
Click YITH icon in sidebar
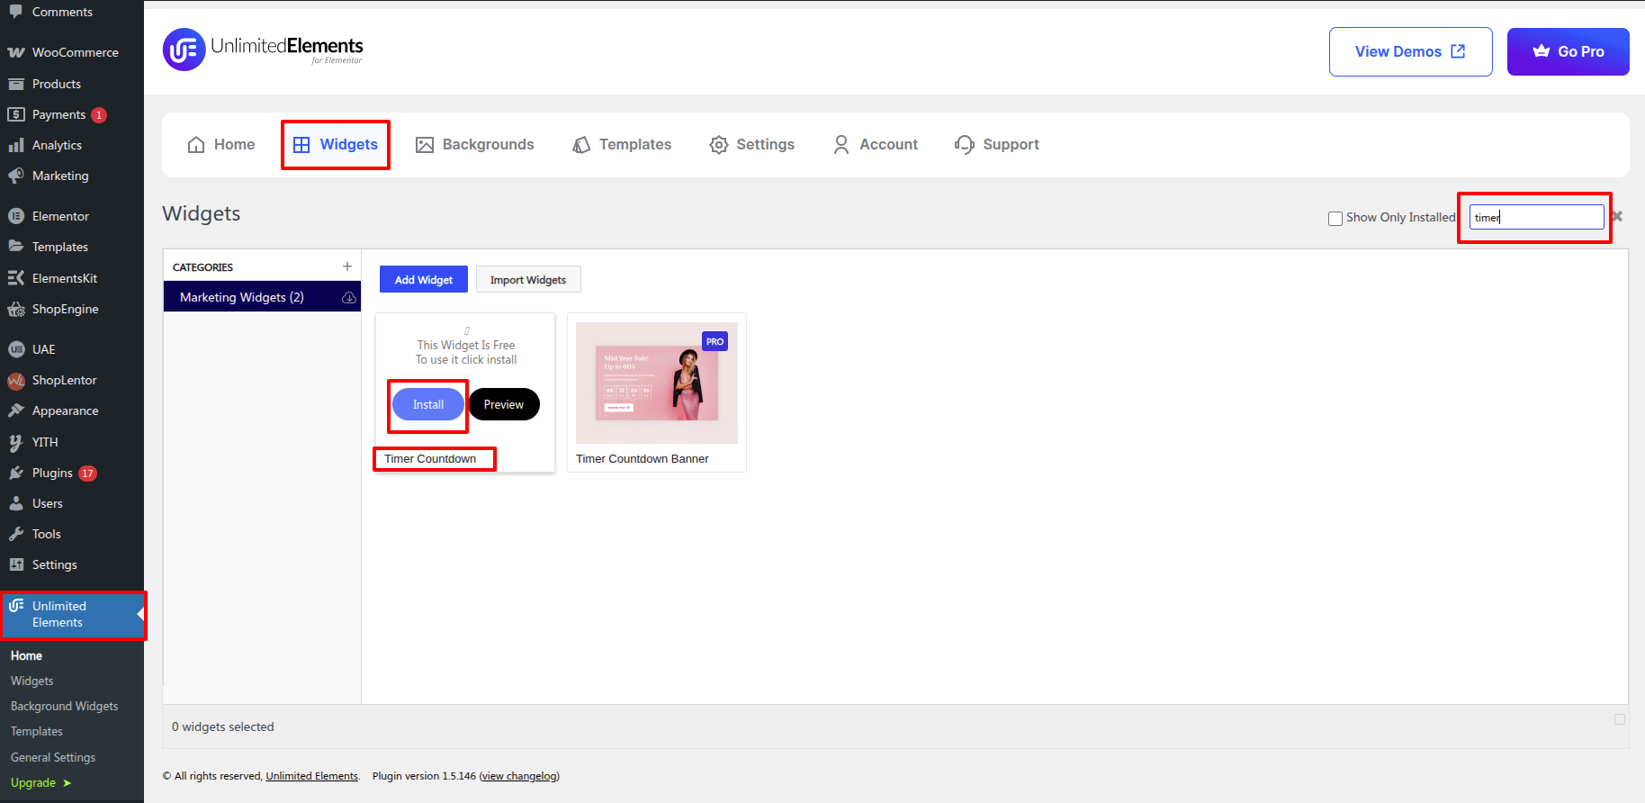16,442
